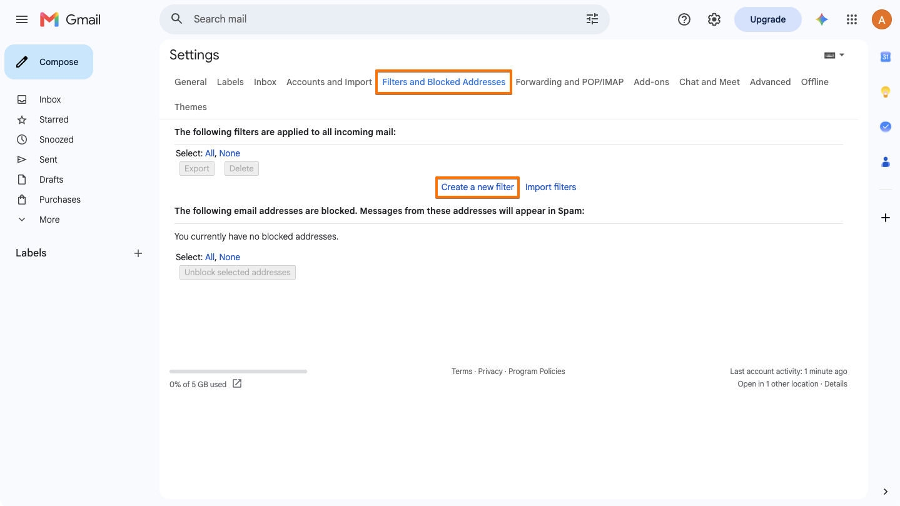Hide the side panel chevron

886,492
